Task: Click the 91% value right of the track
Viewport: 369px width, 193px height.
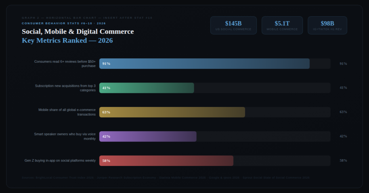Action: (x=343, y=64)
